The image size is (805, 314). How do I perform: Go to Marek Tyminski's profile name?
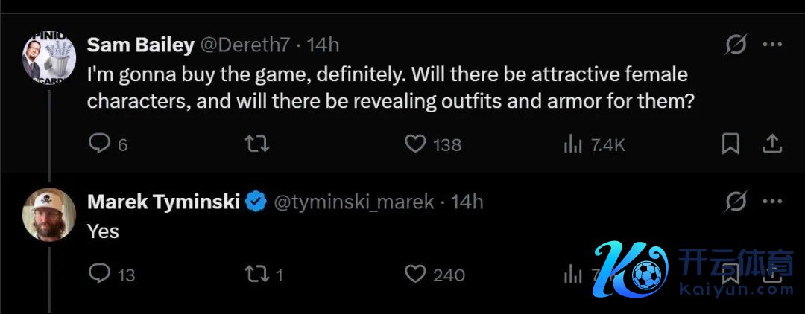tap(163, 201)
